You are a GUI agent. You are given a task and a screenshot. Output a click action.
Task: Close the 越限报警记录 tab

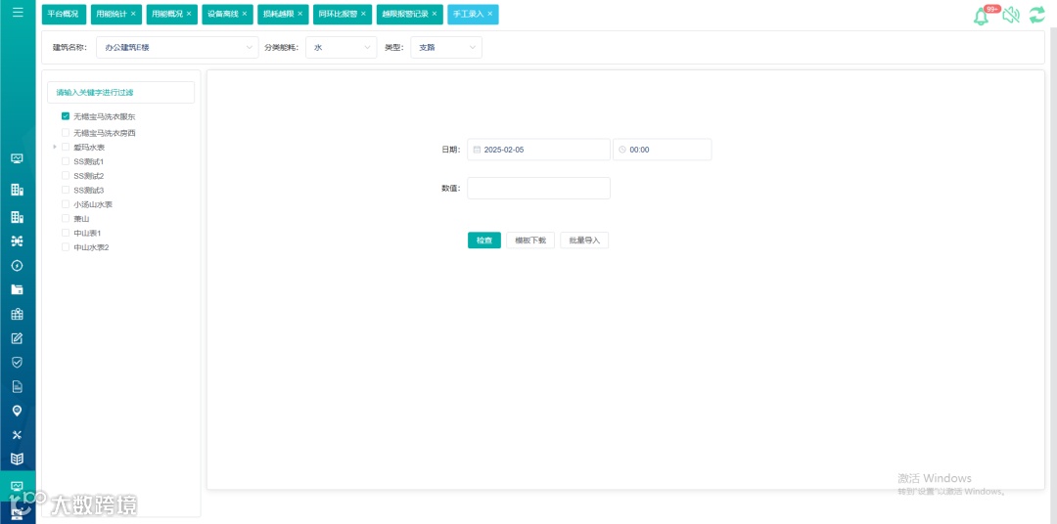point(435,14)
